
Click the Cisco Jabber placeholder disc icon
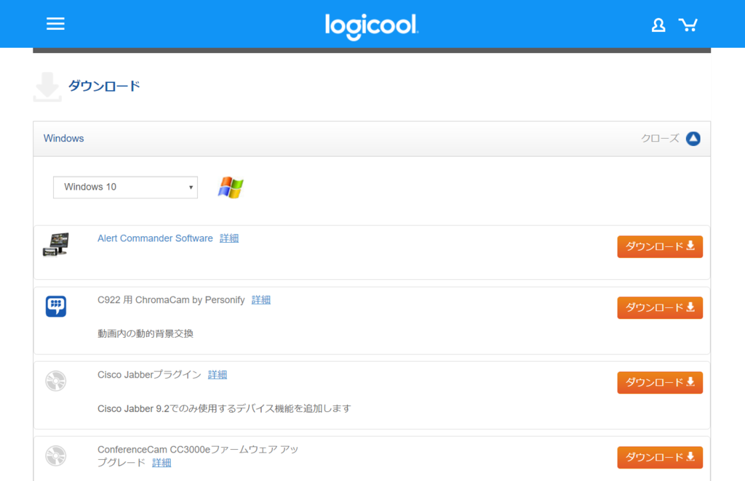(55, 381)
